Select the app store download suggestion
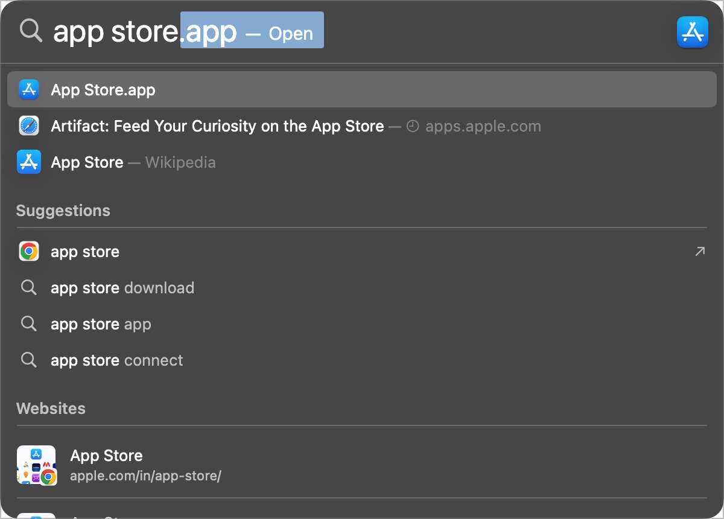The height and width of the screenshot is (519, 724). (122, 288)
